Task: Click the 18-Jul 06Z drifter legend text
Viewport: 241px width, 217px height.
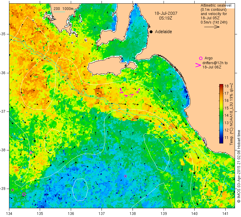Action: [x=212, y=67]
